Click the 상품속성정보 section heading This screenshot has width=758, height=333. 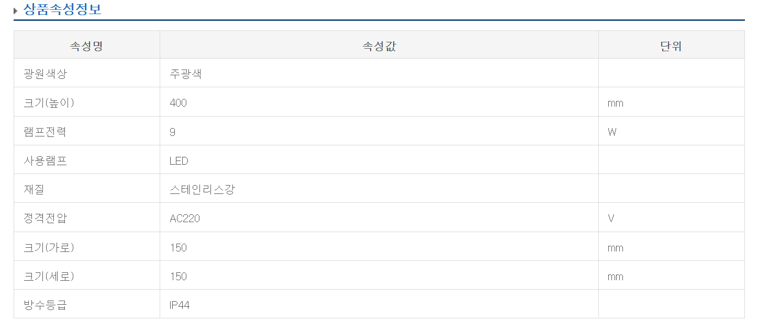(62, 9)
